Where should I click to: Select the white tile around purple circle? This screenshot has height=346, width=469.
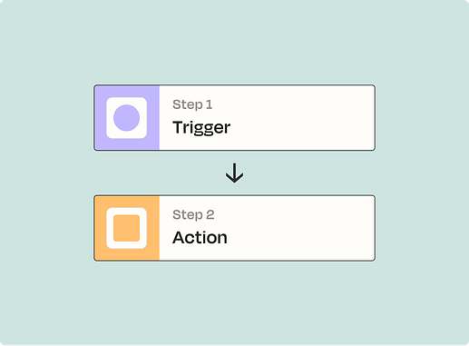126,118
